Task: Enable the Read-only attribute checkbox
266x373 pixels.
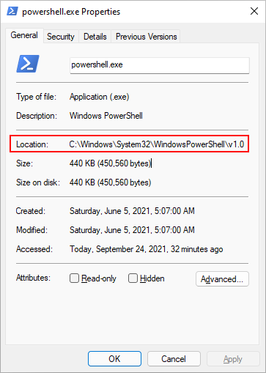Action: pos(74,278)
